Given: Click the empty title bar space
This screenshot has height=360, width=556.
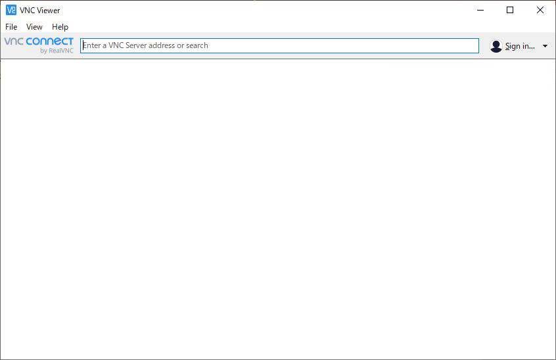Looking at the screenshot, I should (263, 11).
